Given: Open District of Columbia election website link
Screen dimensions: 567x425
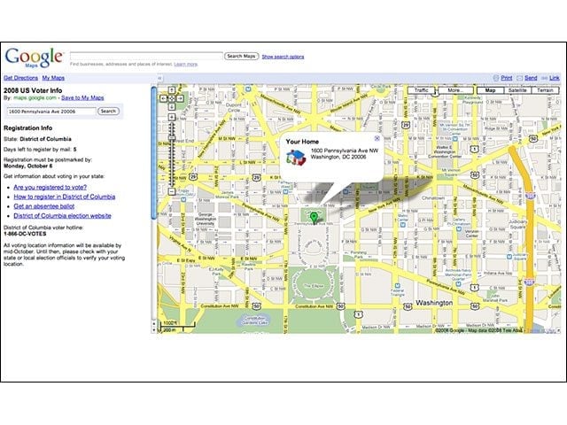Looking at the screenshot, I should [62, 216].
